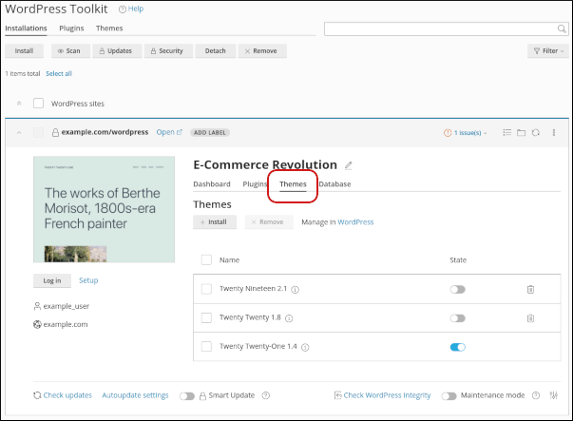The width and height of the screenshot is (573, 421).
Task: Click Maintenance mode help question icon
Action: click(536, 395)
